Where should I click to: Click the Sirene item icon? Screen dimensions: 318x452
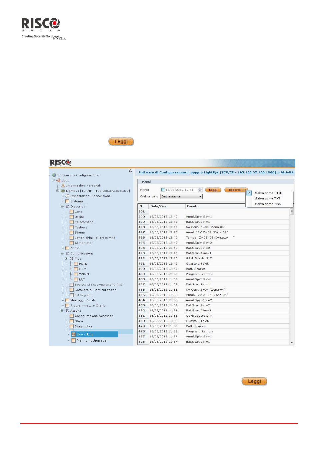click(71, 233)
